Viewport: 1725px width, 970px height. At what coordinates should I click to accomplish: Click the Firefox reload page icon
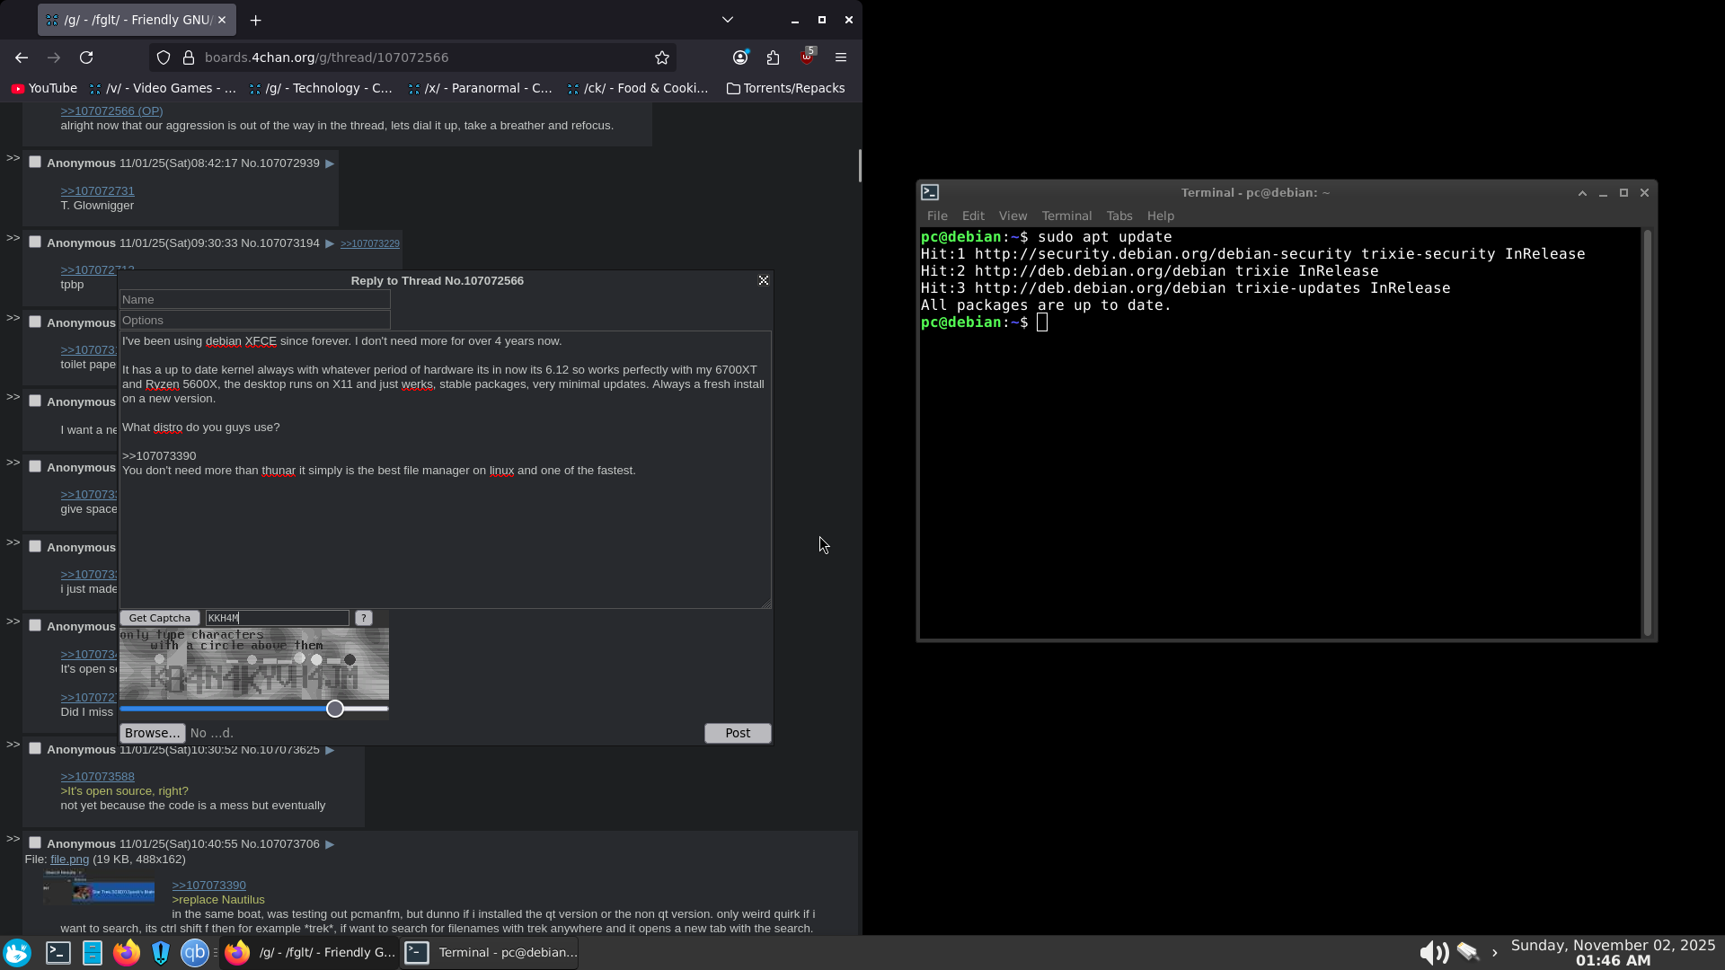[86, 57]
